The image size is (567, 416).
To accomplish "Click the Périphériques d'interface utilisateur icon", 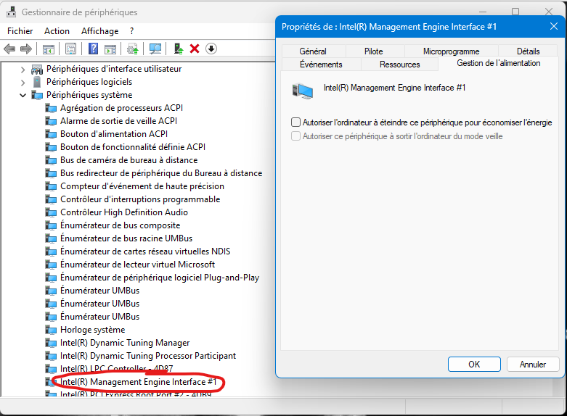I will (37, 69).
